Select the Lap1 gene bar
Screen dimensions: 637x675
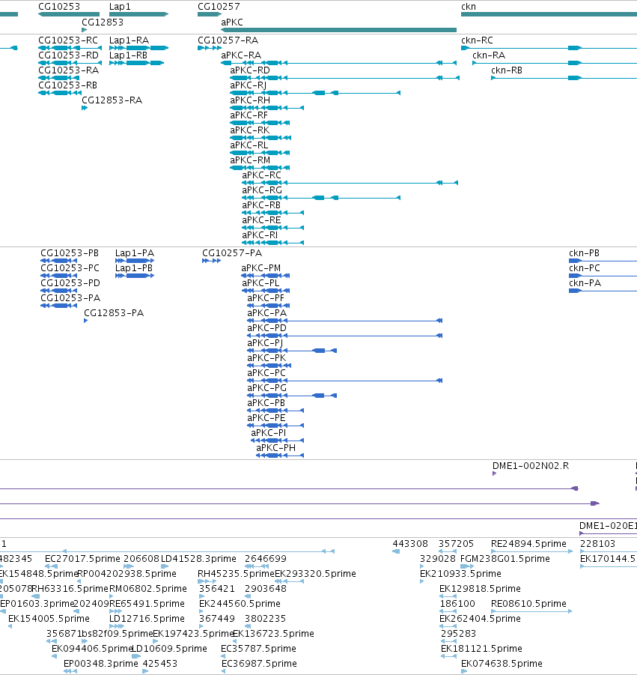138,14
